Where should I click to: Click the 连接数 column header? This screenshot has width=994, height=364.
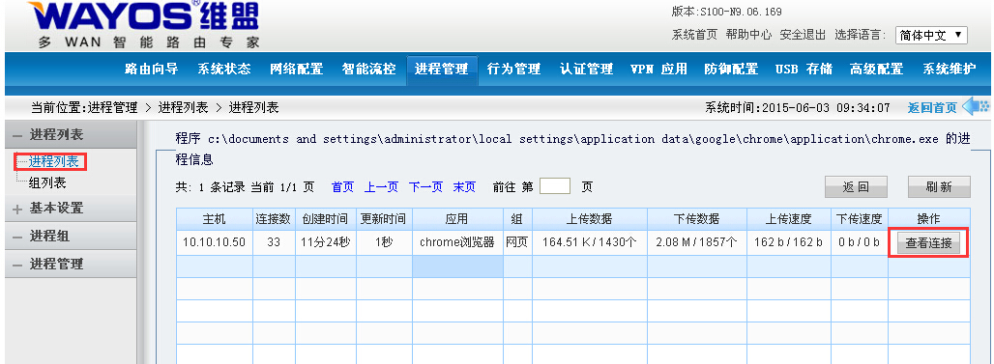click(x=274, y=219)
